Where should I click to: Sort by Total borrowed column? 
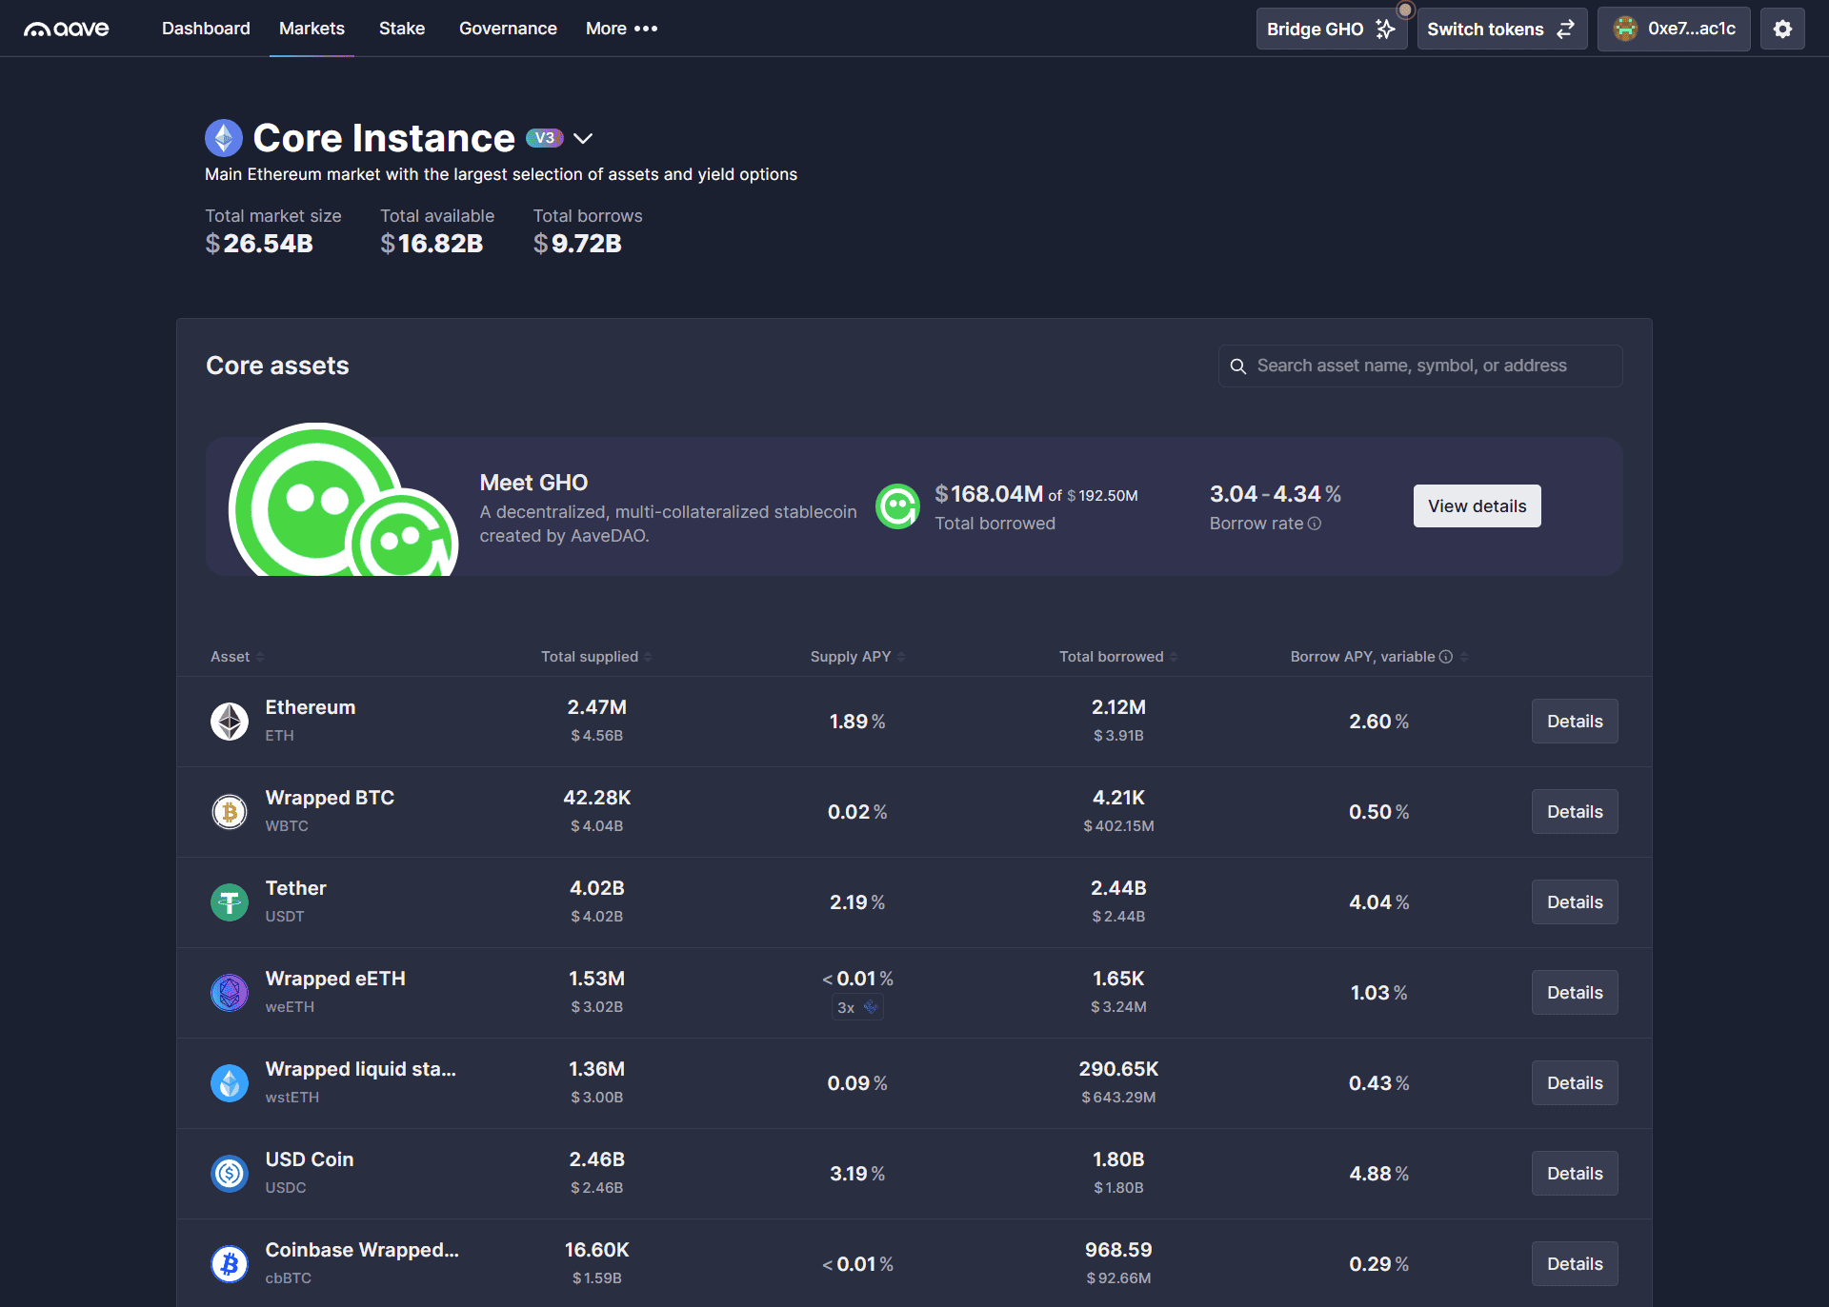click(1118, 657)
